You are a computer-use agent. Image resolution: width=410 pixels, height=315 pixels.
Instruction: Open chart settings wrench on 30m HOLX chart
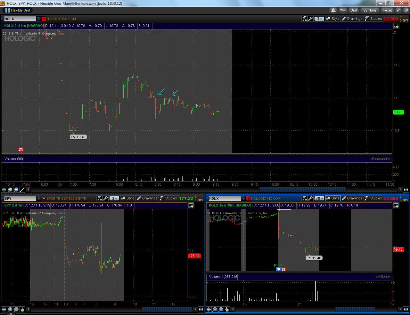[310, 198]
